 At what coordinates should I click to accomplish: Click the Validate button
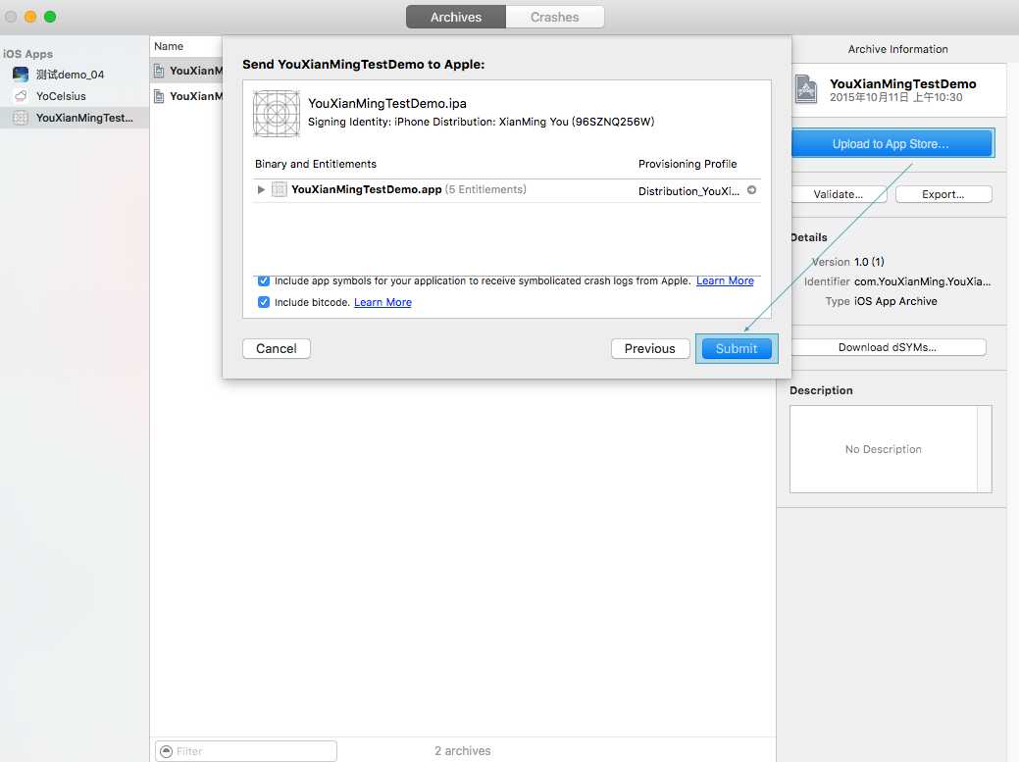(x=839, y=194)
